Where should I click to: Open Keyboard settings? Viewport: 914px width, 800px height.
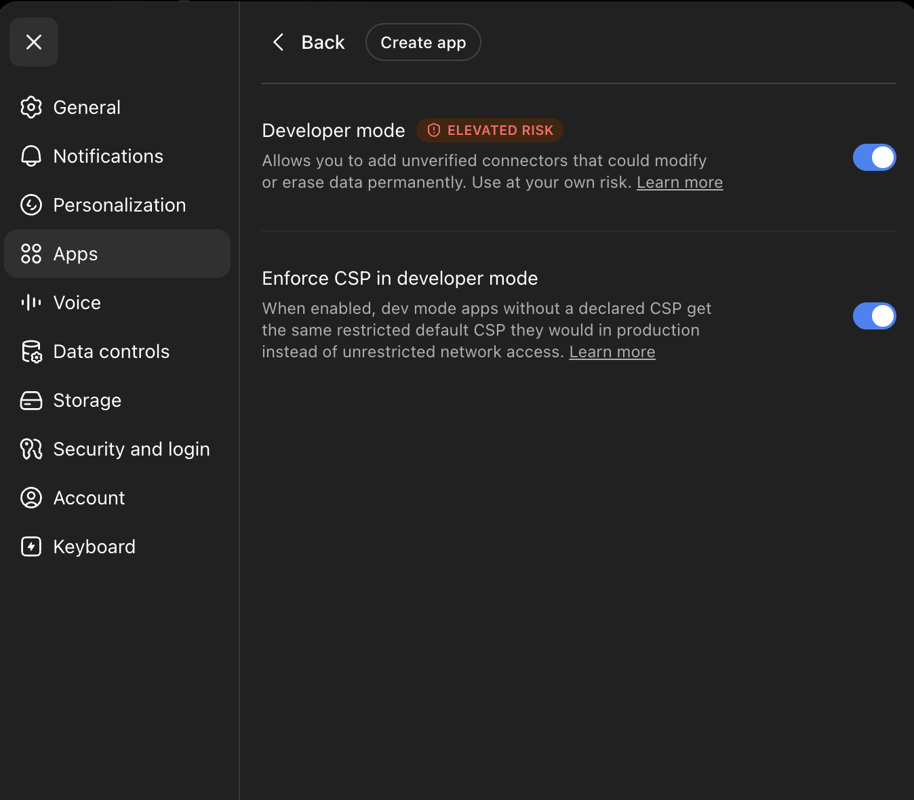point(117,546)
